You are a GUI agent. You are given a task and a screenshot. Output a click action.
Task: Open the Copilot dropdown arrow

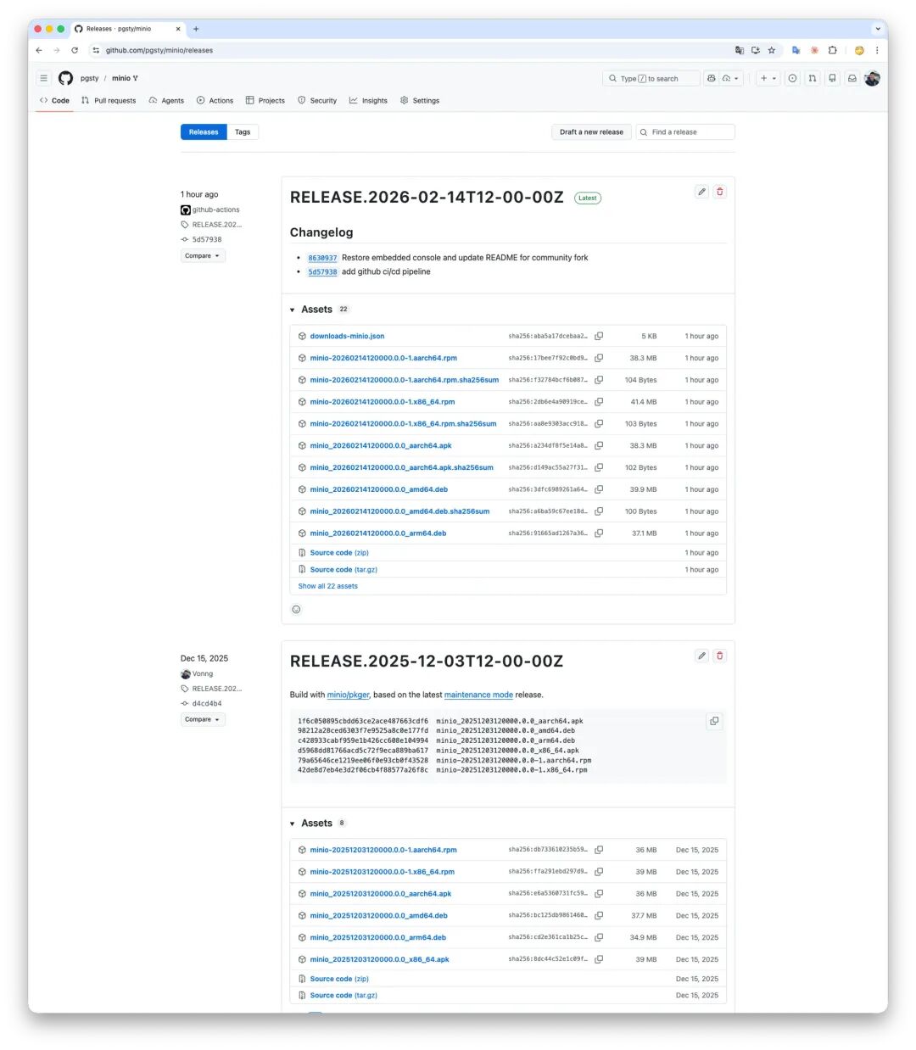tap(731, 78)
